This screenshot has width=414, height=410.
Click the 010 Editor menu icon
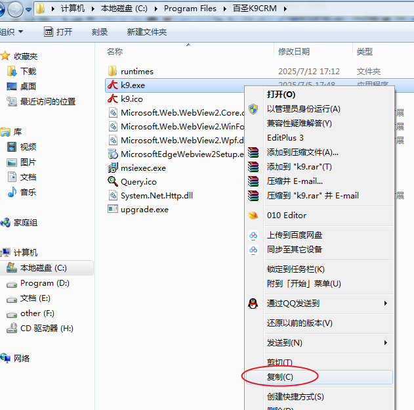pos(253,216)
